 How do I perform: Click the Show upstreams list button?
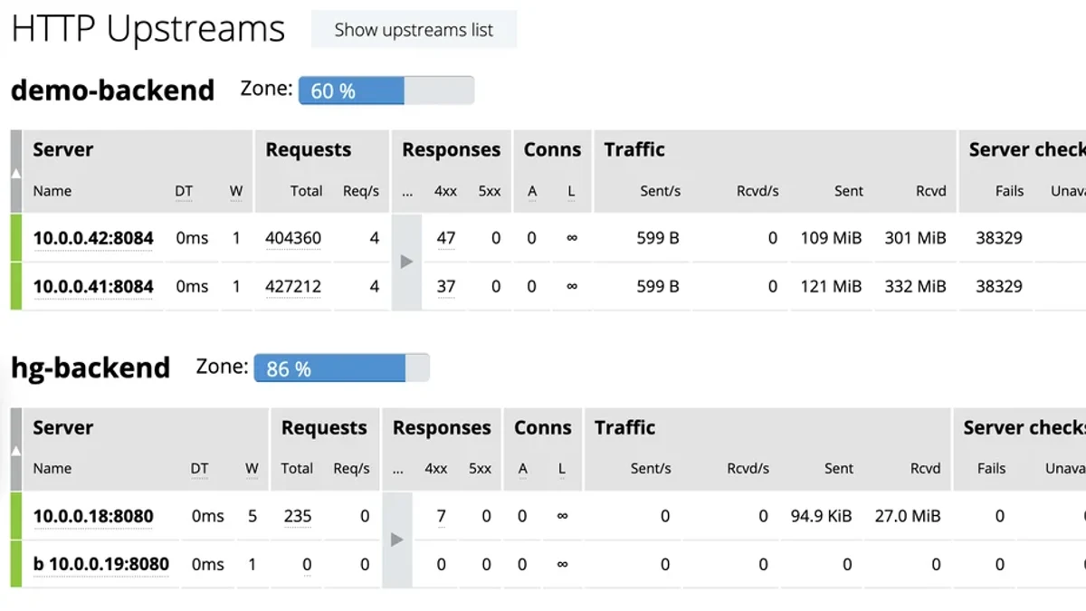(414, 30)
